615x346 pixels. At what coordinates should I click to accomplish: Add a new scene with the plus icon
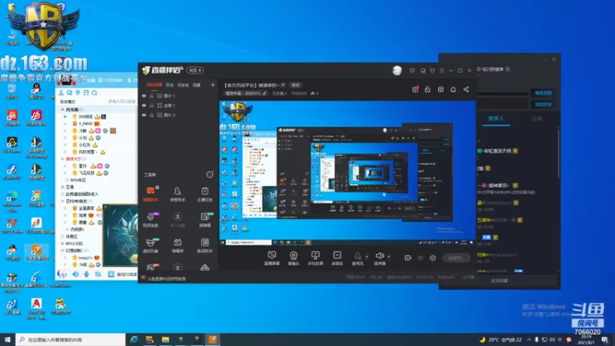213,85
